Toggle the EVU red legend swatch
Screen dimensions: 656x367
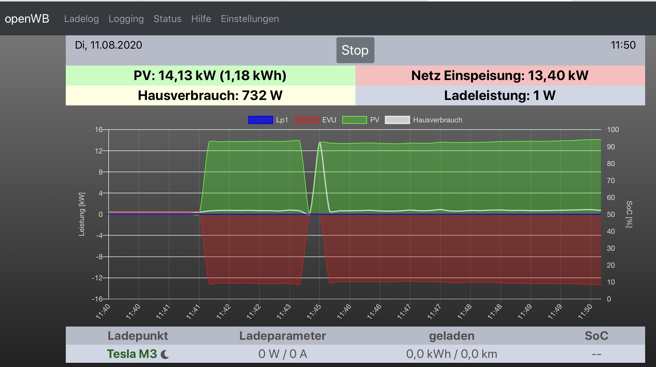point(307,120)
